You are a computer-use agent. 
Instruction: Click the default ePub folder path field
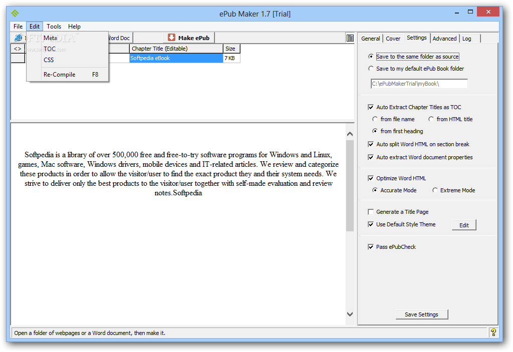coord(419,84)
